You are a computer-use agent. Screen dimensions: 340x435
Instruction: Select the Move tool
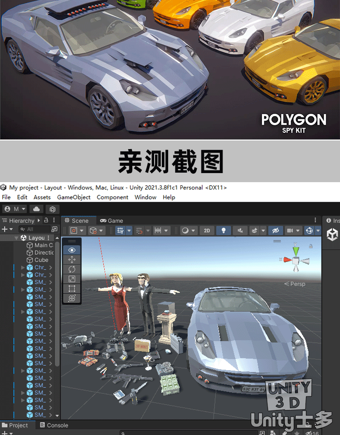click(x=72, y=260)
